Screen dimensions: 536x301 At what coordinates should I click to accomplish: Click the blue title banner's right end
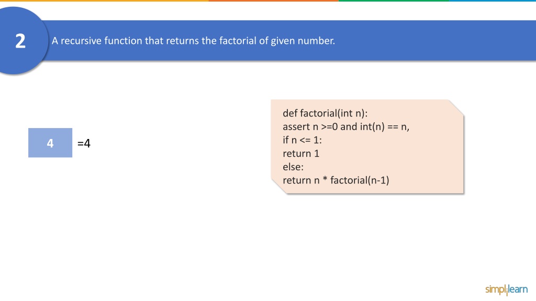(527, 41)
